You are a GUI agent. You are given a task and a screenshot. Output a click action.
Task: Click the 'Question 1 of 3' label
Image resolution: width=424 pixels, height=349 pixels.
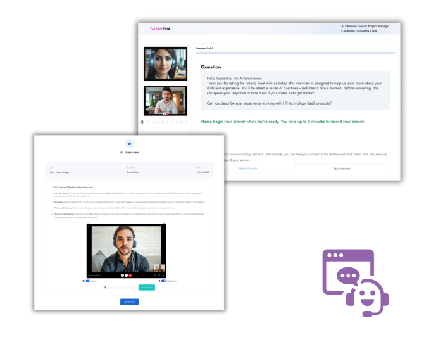[x=204, y=48]
